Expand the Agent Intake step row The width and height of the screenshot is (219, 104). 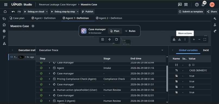(49, 68)
